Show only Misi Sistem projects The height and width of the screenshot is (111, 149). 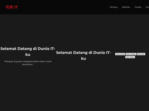click(x=130, y=57)
